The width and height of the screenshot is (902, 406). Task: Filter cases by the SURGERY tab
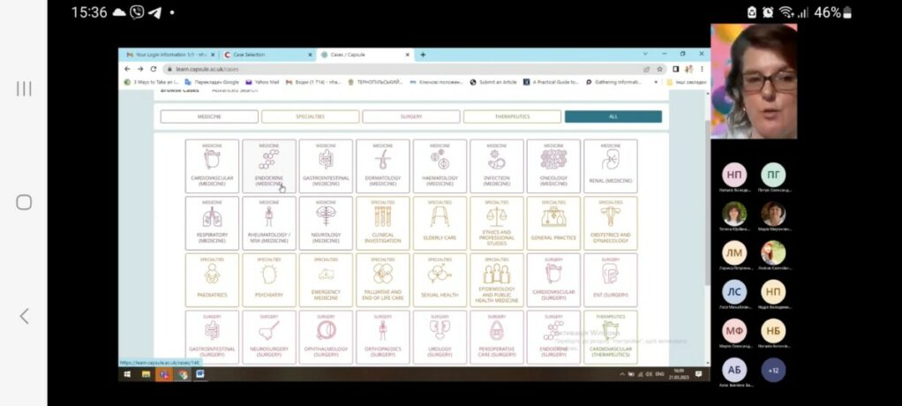point(411,117)
